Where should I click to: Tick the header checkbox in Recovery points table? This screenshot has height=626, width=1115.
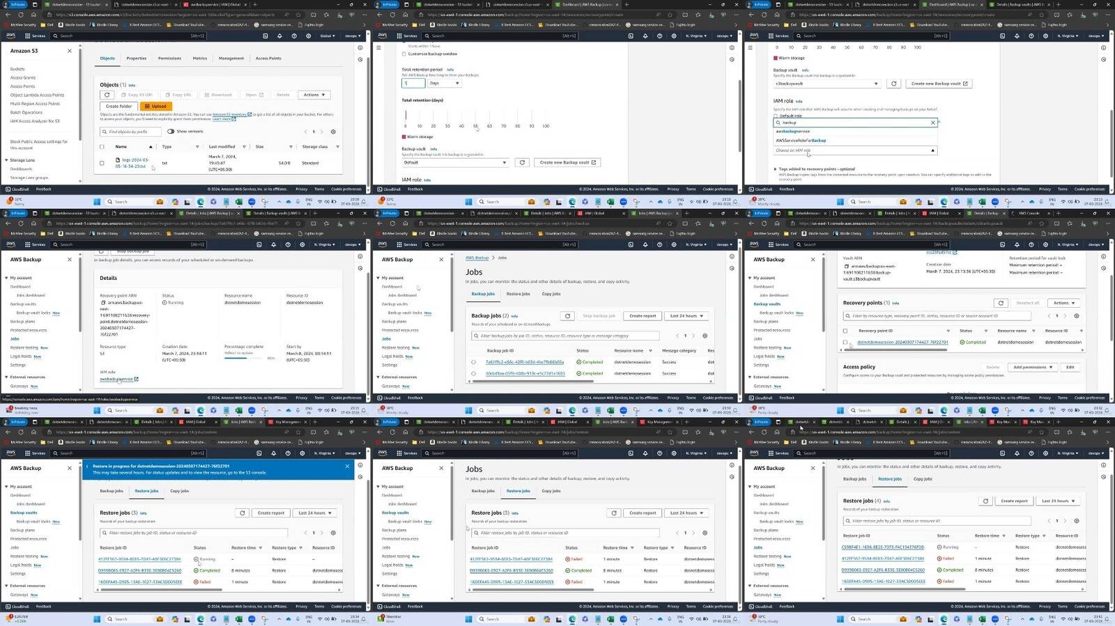tap(845, 331)
